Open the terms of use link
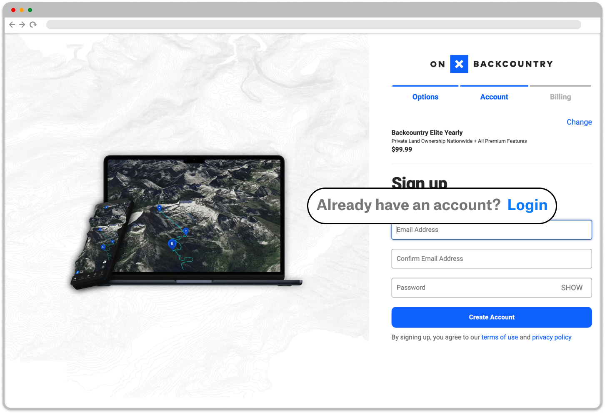The image size is (605, 413). point(500,337)
